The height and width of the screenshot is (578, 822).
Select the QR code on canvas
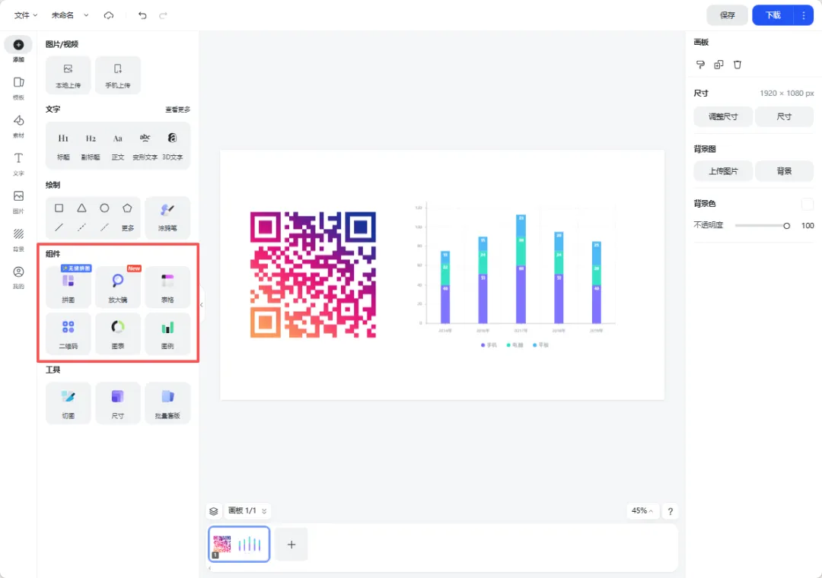pos(313,275)
